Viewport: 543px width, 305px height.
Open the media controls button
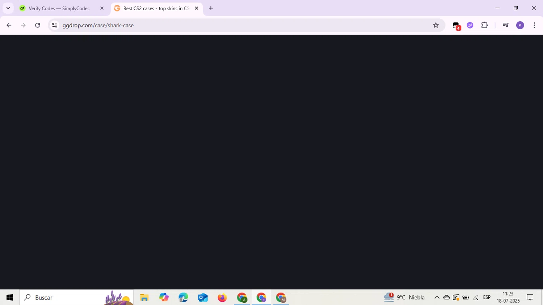pos(506,25)
